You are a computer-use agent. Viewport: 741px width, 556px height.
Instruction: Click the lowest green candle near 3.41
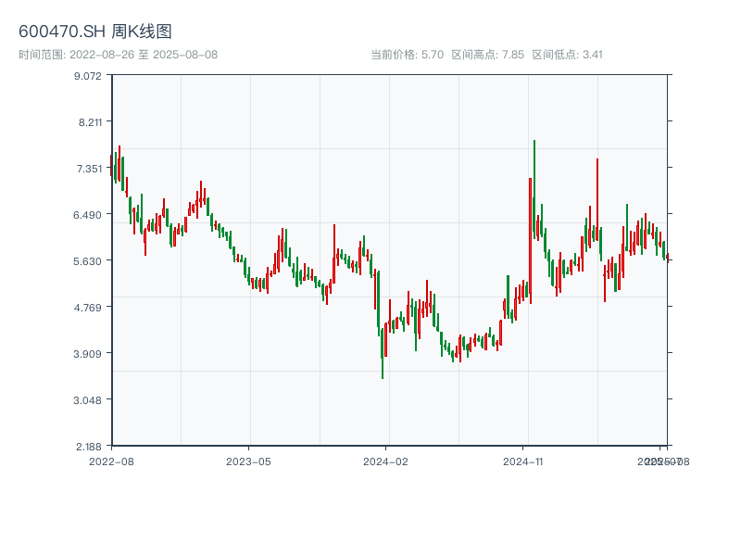(383, 354)
